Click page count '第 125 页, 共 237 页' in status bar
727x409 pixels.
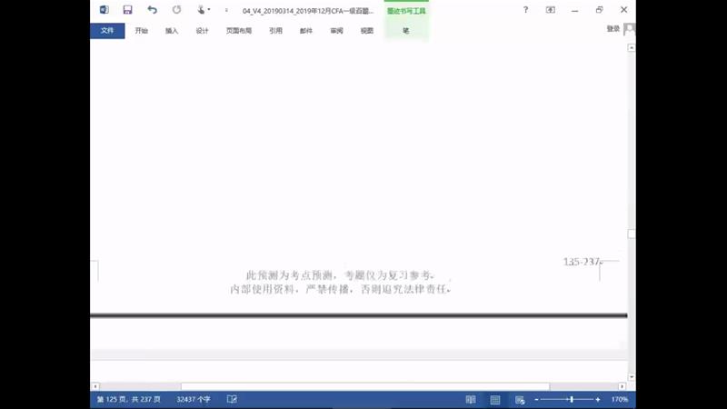pos(128,399)
